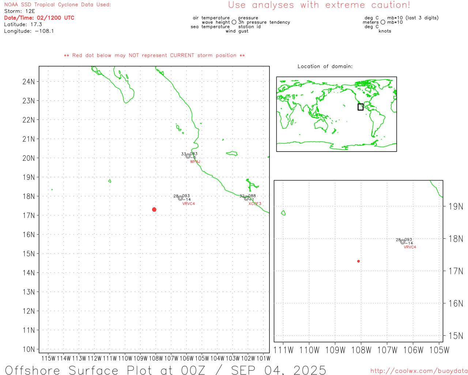The height and width of the screenshot is (375, 468).
Task: Click red VRVC4 label on main map
Action: pos(189,204)
